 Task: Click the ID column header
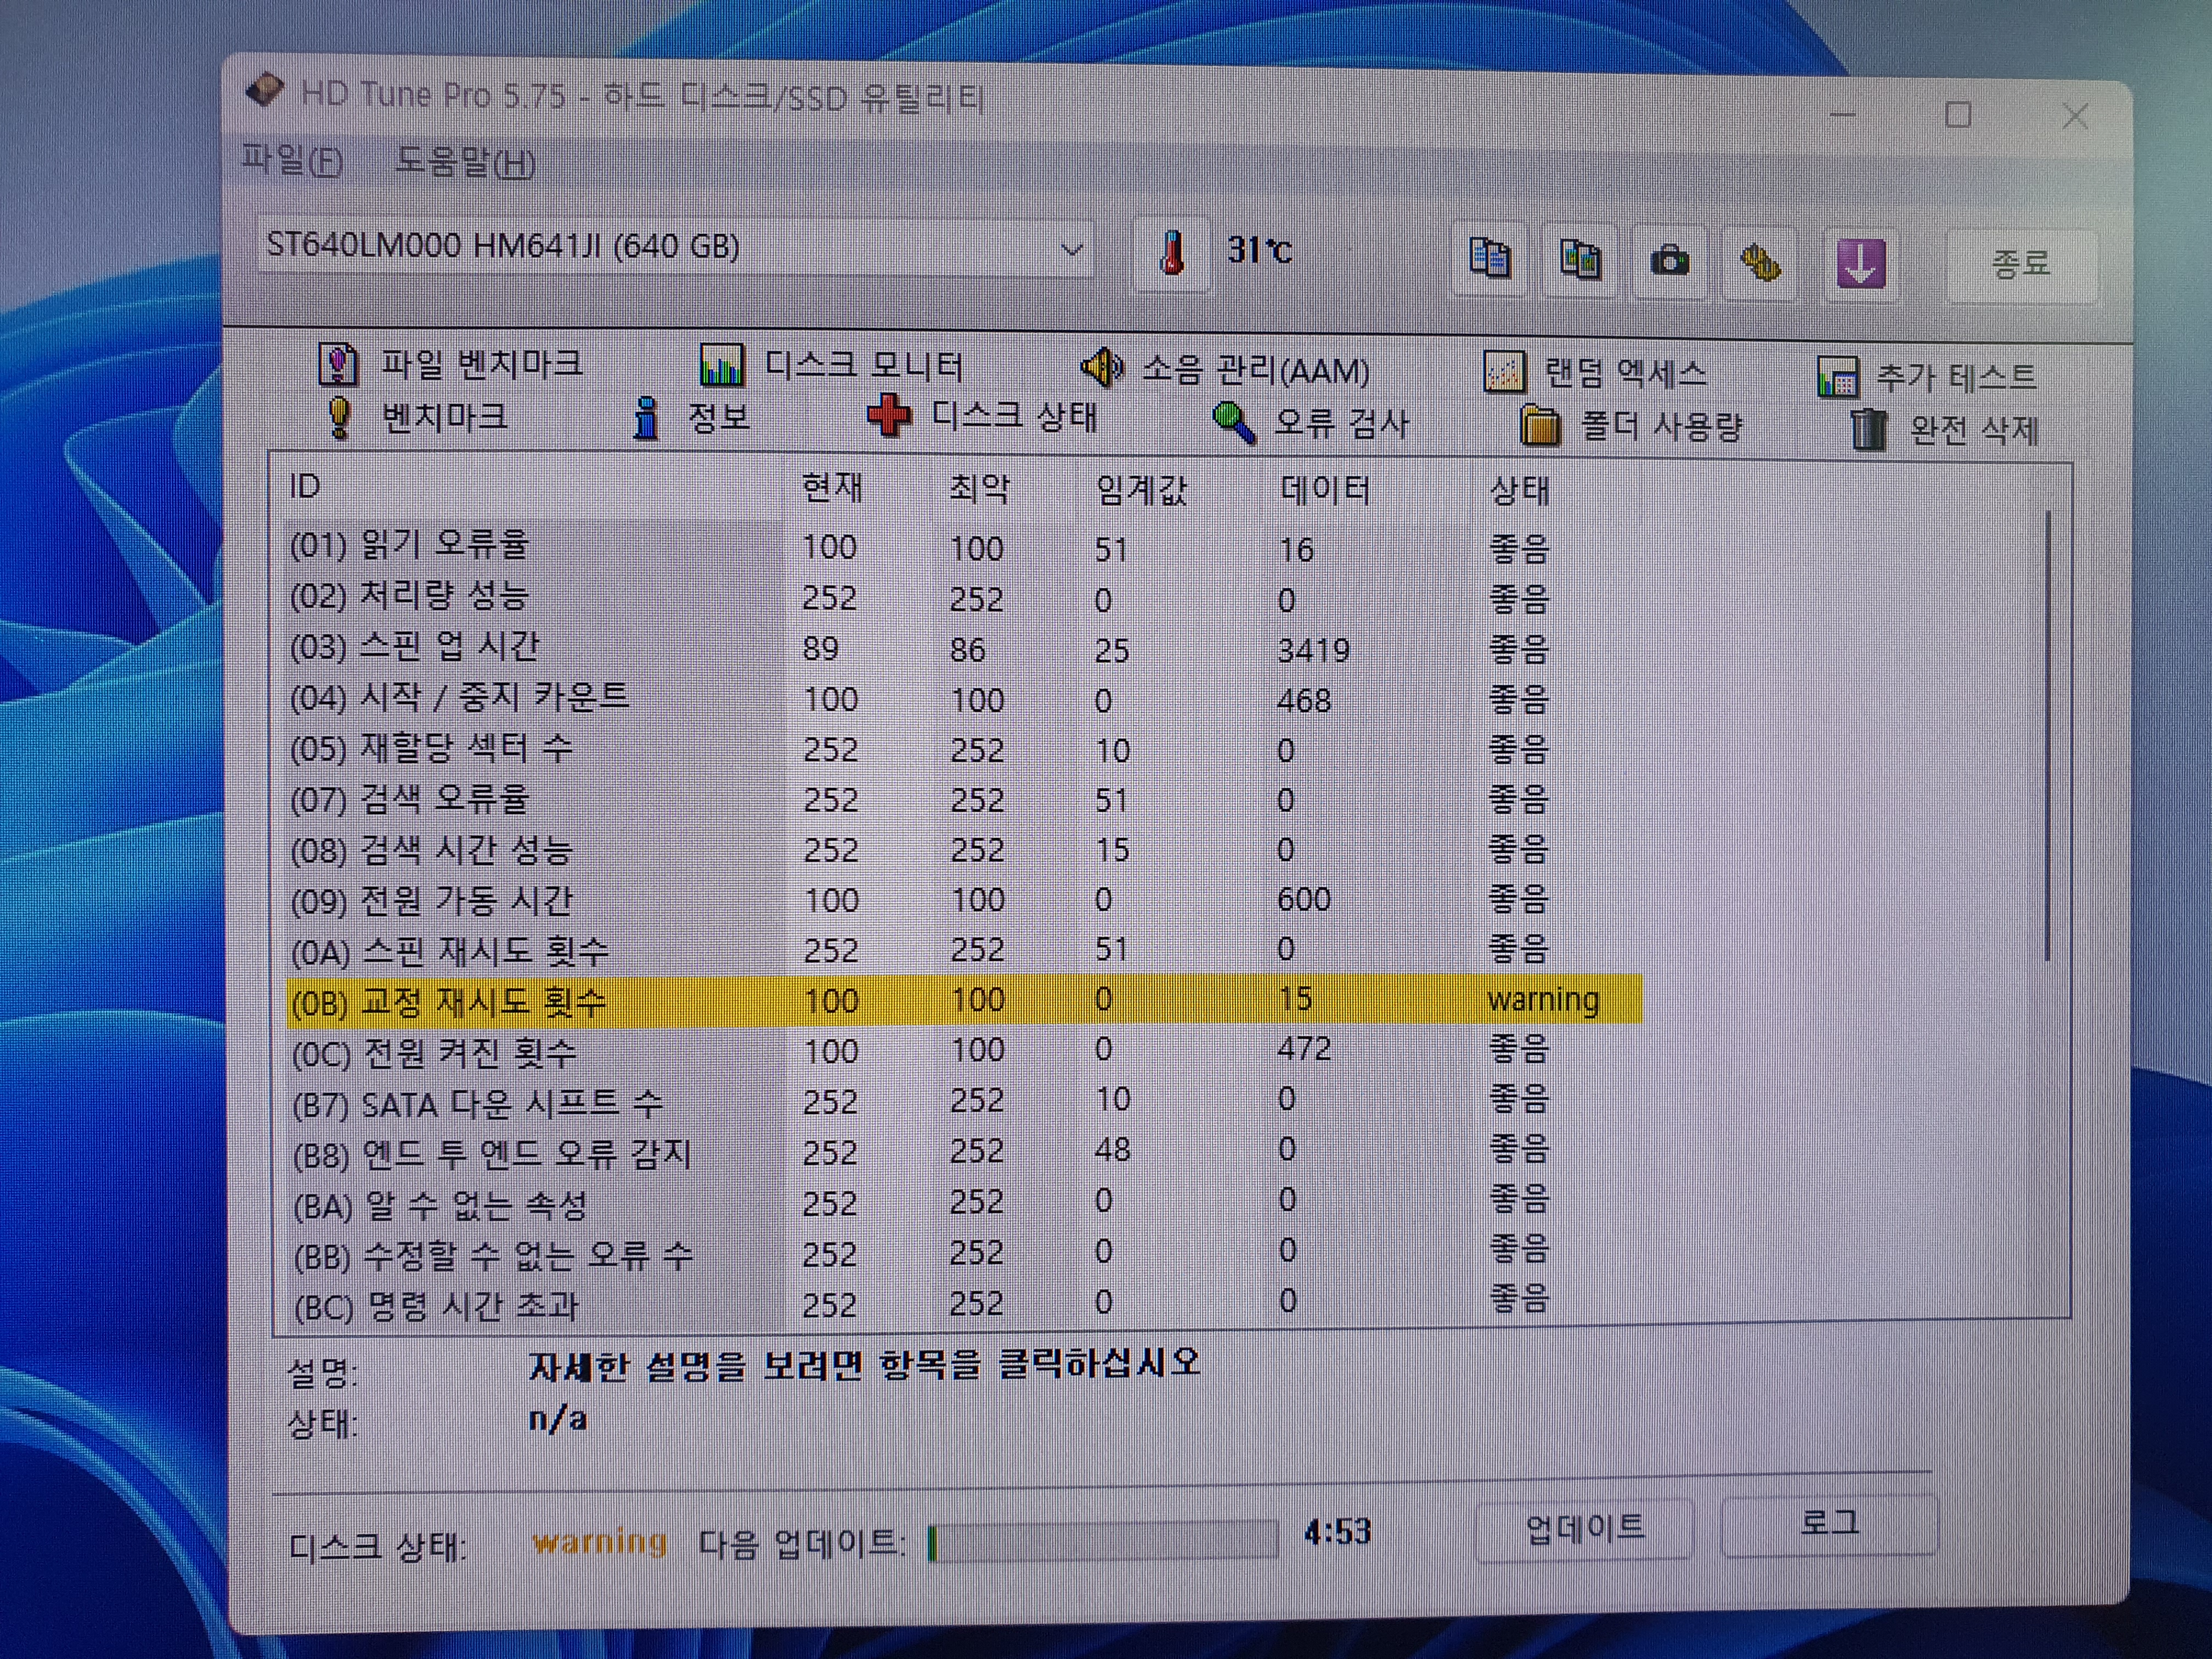[304, 487]
